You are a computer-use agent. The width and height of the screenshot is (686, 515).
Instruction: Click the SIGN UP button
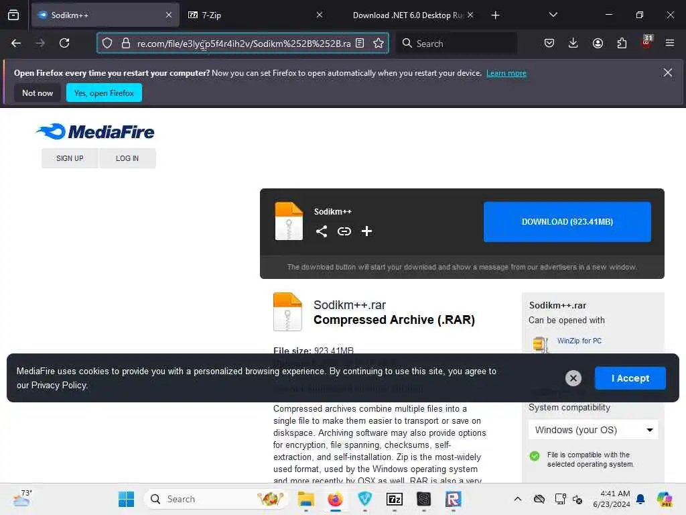[70, 158]
